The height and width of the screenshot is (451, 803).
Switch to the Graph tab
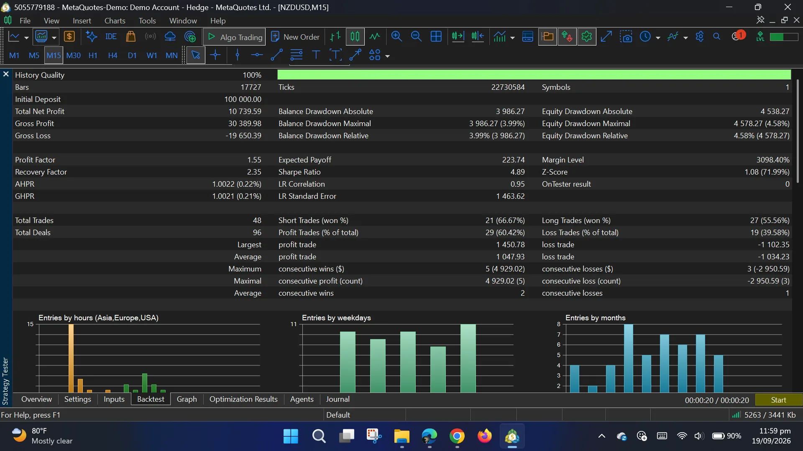187,399
